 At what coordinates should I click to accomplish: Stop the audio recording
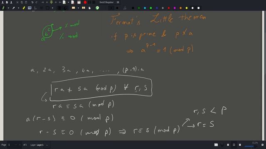click(94, 2)
